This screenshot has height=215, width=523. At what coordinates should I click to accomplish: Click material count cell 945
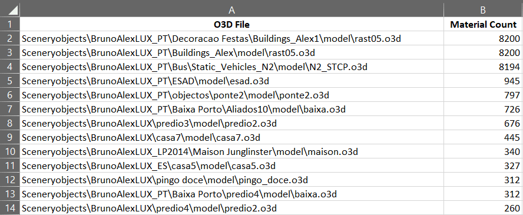(x=483, y=81)
